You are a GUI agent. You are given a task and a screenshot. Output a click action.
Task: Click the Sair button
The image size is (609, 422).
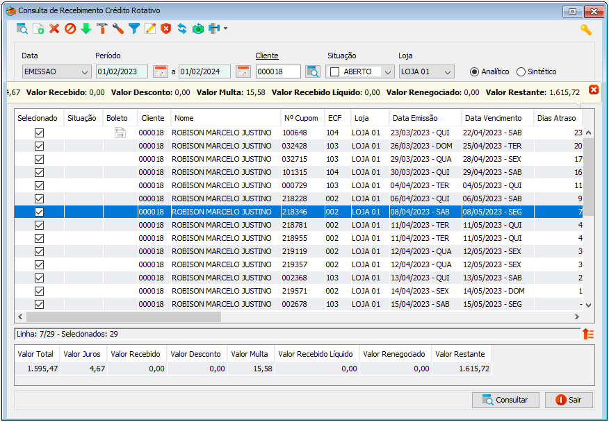tap(569, 400)
